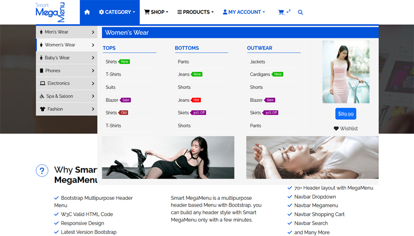Screen dimensions: 414x236
Task: Click 'Responsive Design' list item
Action: pos(82,224)
